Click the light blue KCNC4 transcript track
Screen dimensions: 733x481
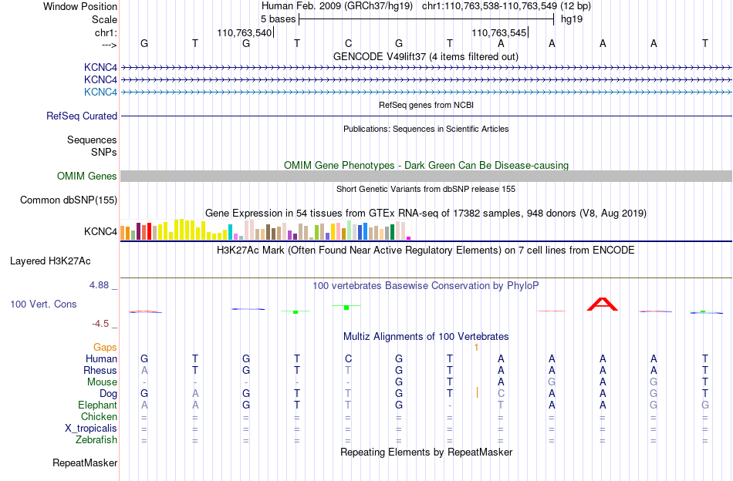(426, 92)
